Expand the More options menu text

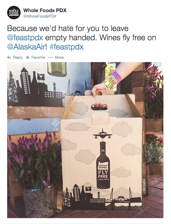coord(59,57)
